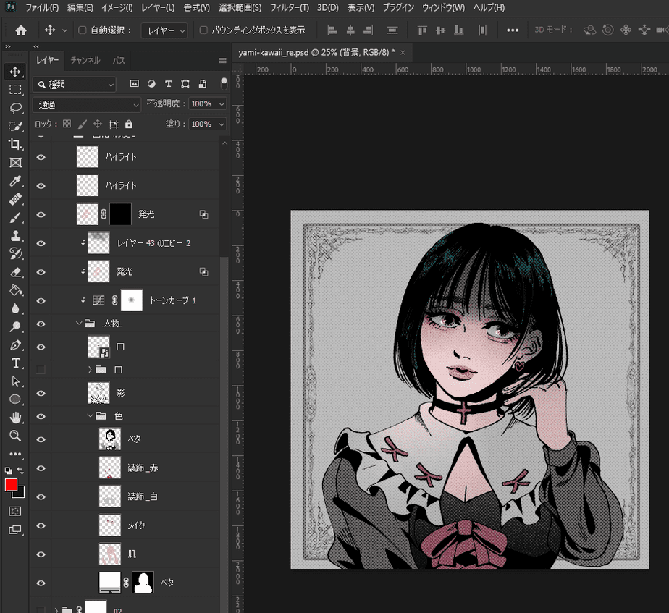Viewport: 669px width, 613px height.
Task: Click the red foreground color swatch
Action: coord(11,485)
